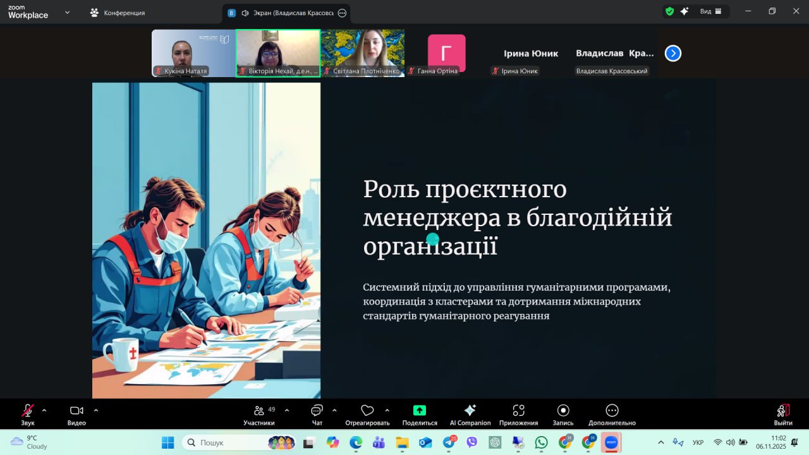Expand video options arrow beside Видео

click(x=96, y=410)
